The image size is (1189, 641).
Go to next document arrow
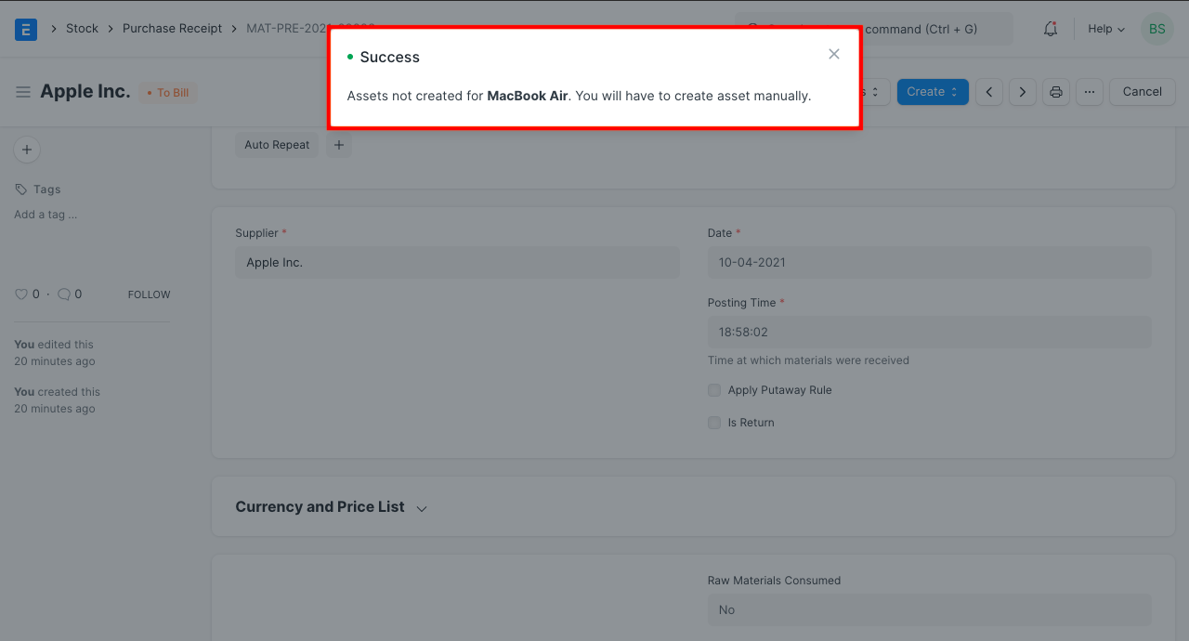(1023, 92)
